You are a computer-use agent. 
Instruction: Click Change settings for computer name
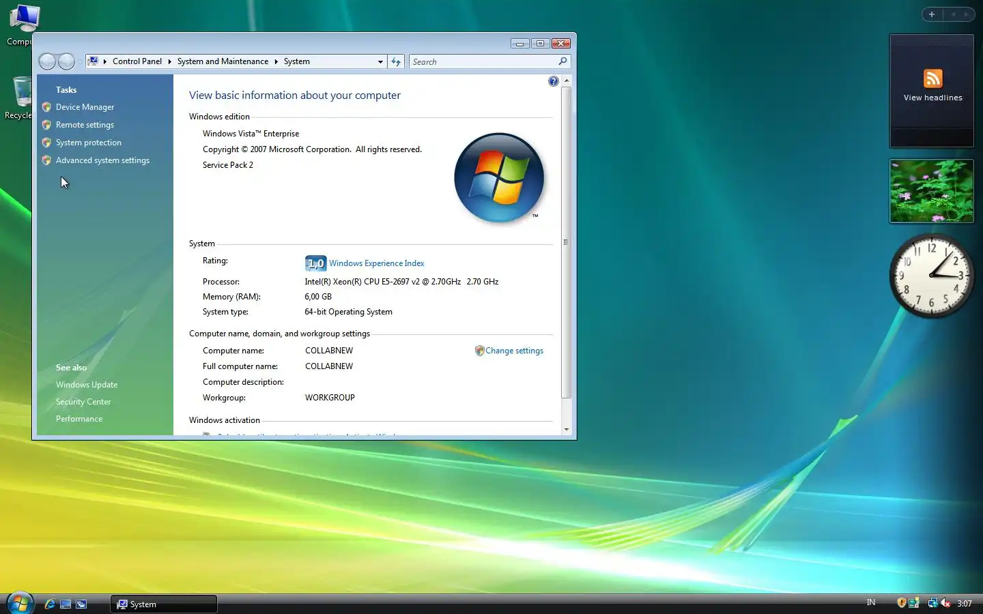coord(514,351)
